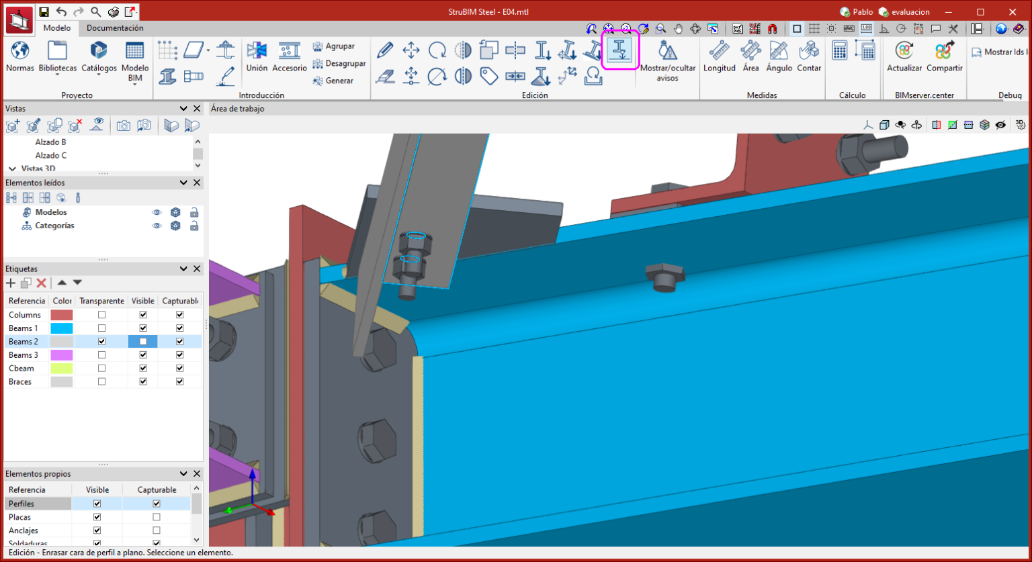
Task: Click the Modelo BIM icon
Action: [x=135, y=51]
